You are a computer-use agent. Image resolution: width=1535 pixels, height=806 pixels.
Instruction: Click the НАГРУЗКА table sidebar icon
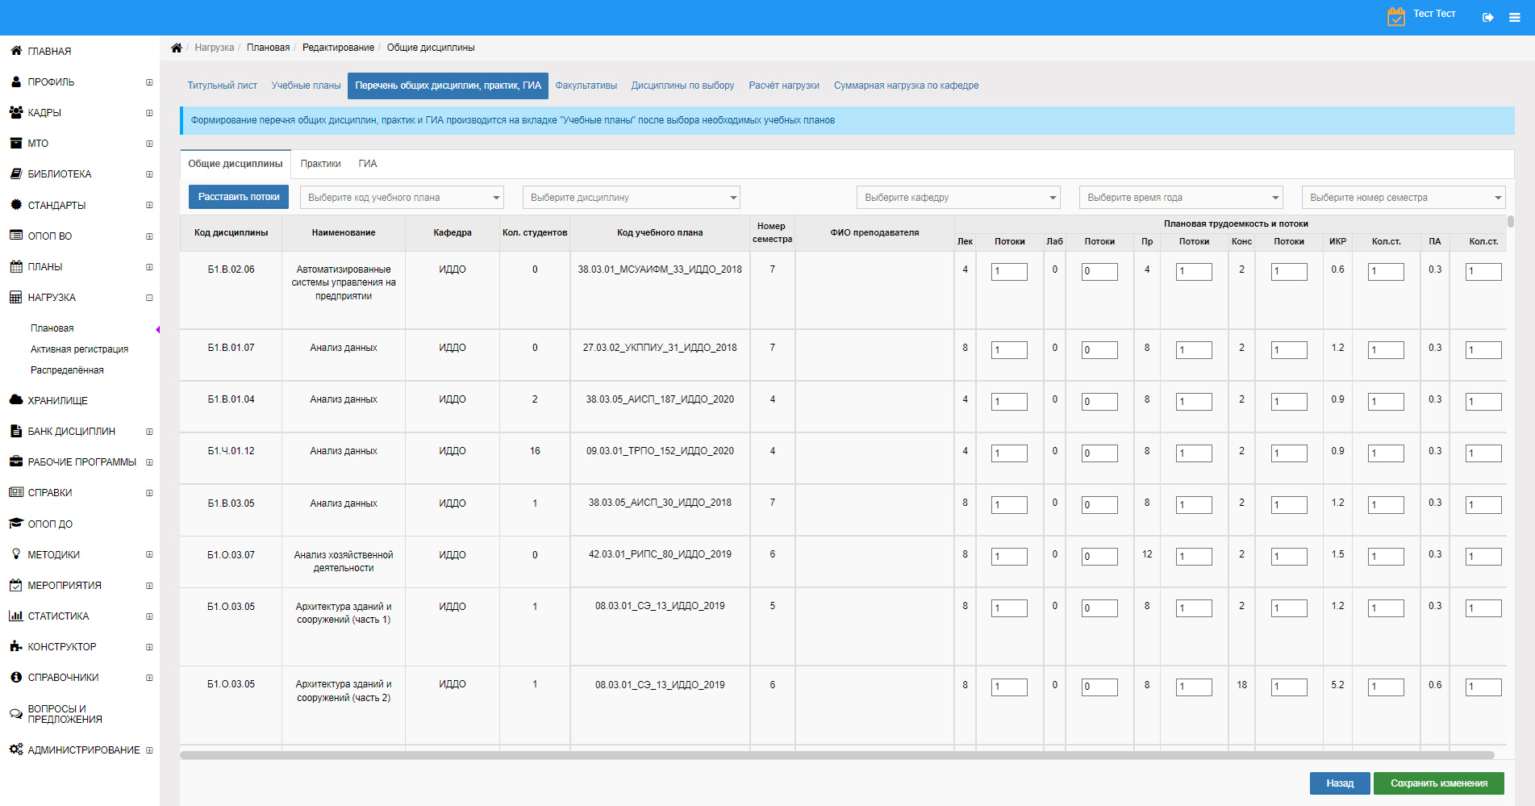(16, 297)
